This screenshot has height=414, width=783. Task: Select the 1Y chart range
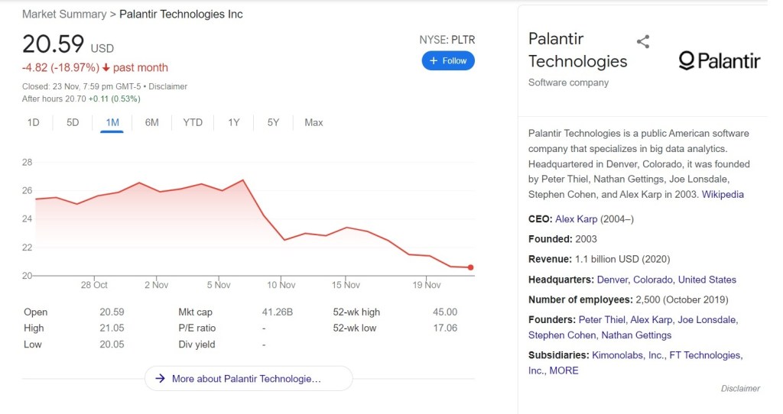pyautogui.click(x=234, y=122)
